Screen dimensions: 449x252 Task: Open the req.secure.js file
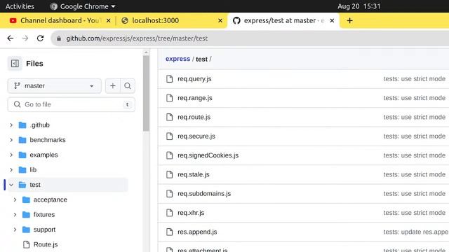coord(196,136)
